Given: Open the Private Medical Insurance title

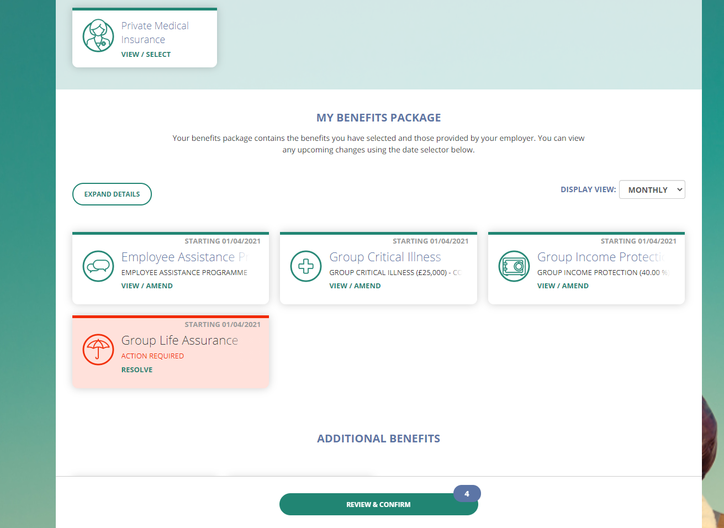Looking at the screenshot, I should (x=155, y=33).
